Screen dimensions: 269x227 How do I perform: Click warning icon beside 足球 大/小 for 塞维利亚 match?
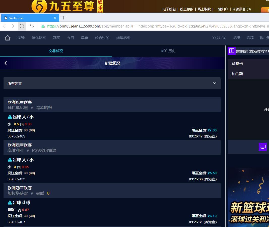10,160
